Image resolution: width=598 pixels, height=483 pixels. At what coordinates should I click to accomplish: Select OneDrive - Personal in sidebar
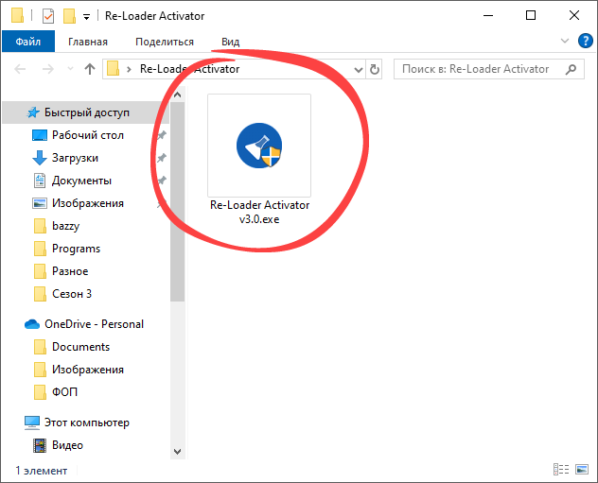[x=94, y=324]
